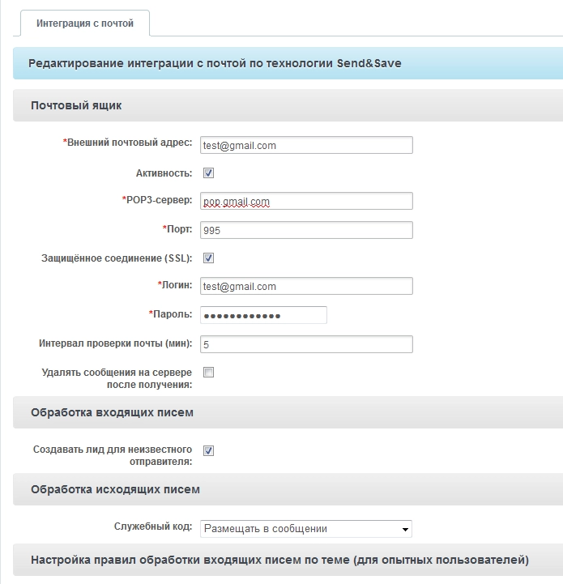The width and height of the screenshot is (563, 584).
Task: Enable Удалять сообщения на сервере checkbox
Action: click(x=208, y=373)
